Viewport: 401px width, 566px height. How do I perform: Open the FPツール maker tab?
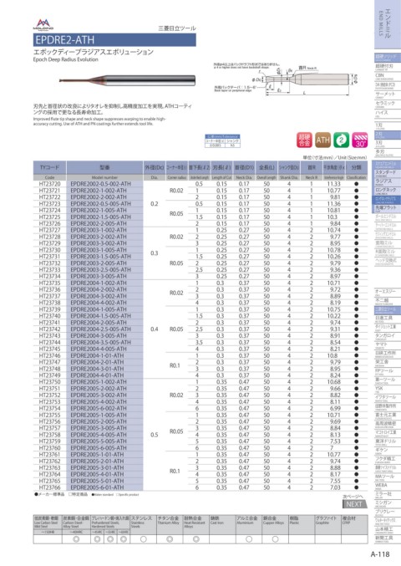tap(388, 372)
